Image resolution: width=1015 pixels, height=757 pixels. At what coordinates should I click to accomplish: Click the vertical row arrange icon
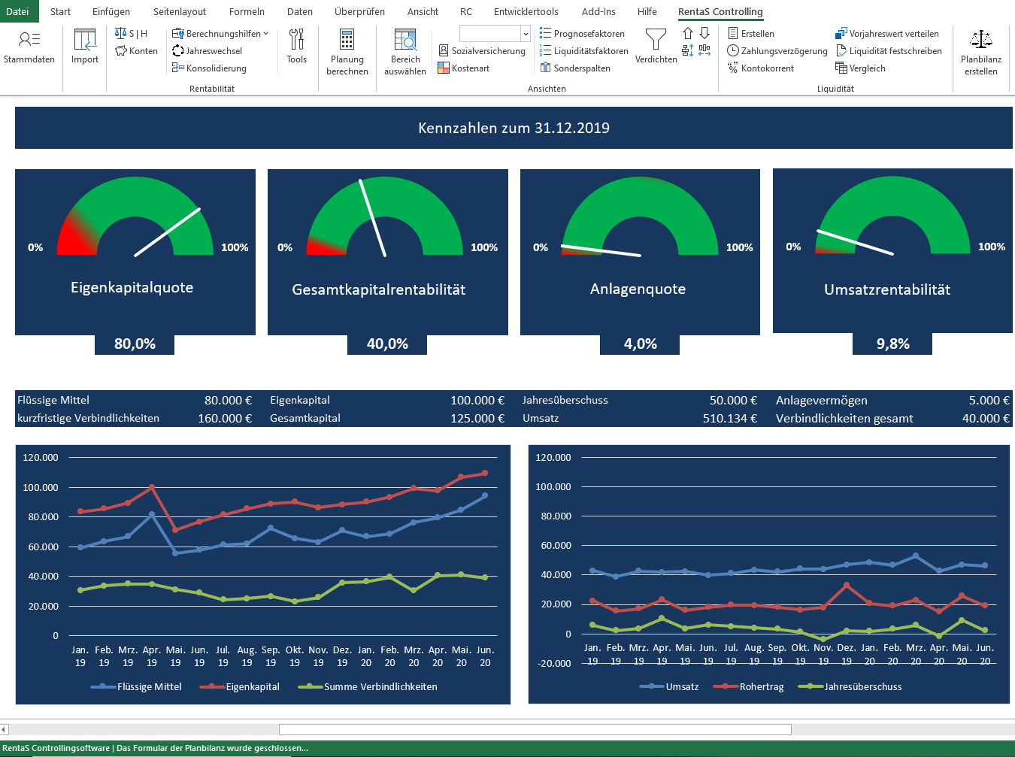(688, 50)
